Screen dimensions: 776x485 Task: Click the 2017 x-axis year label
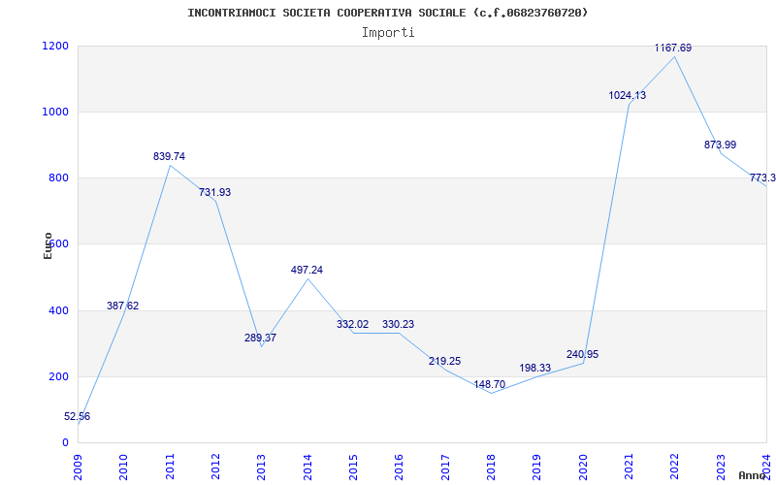(445, 468)
